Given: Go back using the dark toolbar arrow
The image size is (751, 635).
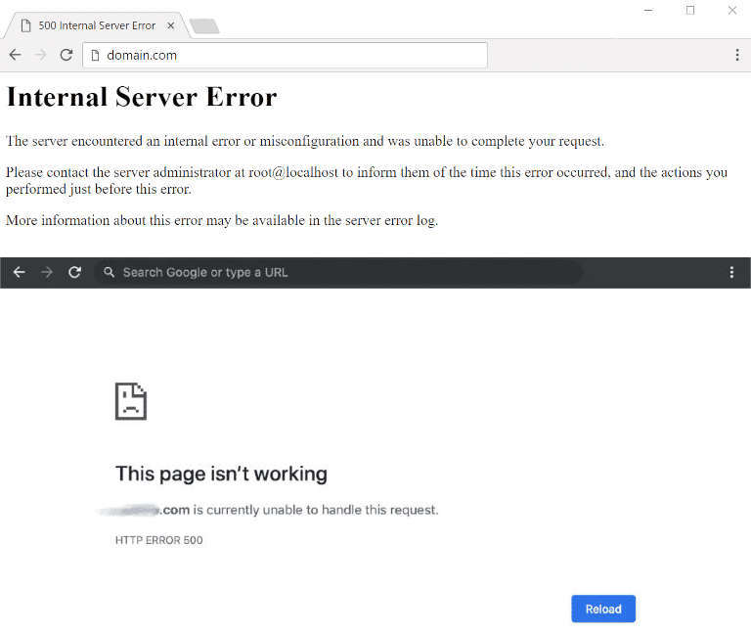Looking at the screenshot, I should pos(19,272).
